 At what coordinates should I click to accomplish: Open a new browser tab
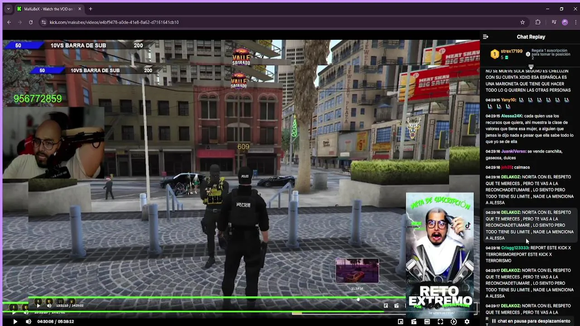[x=90, y=9]
